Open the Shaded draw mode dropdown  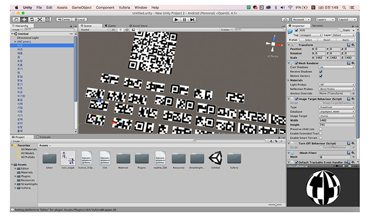[95, 30]
